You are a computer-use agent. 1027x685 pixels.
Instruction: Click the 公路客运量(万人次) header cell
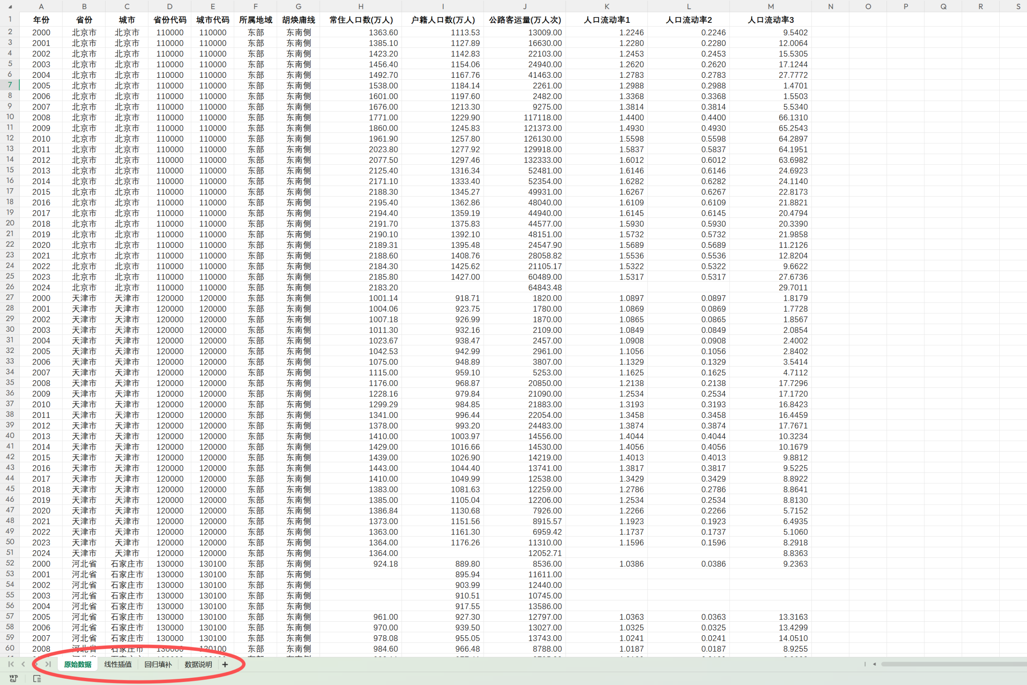point(524,20)
